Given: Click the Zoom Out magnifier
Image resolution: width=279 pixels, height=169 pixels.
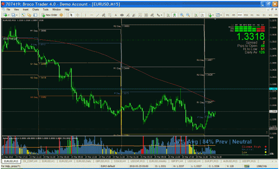Looking at the screenshot, I should tap(188, 15).
